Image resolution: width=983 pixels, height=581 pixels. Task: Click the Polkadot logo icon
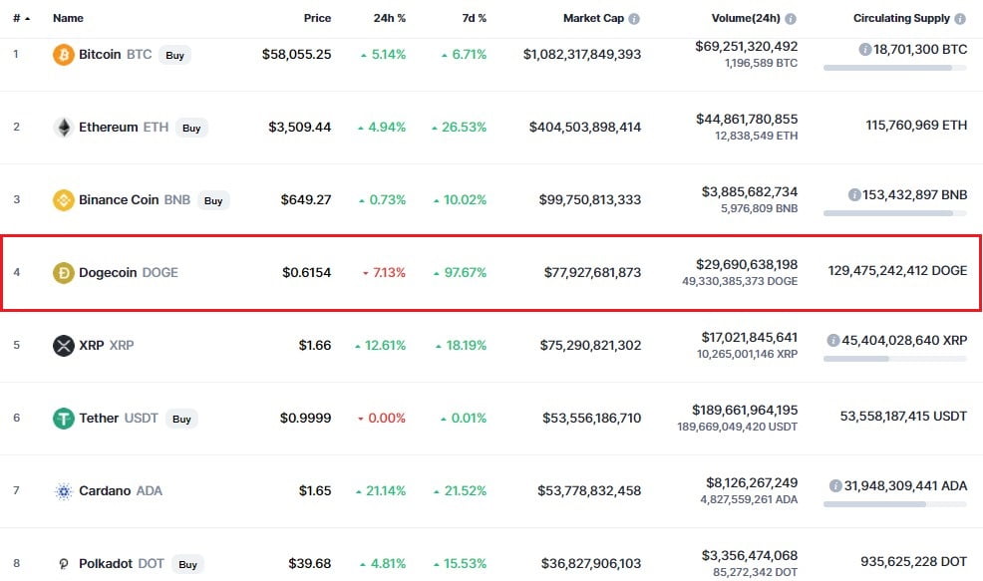[x=64, y=563]
